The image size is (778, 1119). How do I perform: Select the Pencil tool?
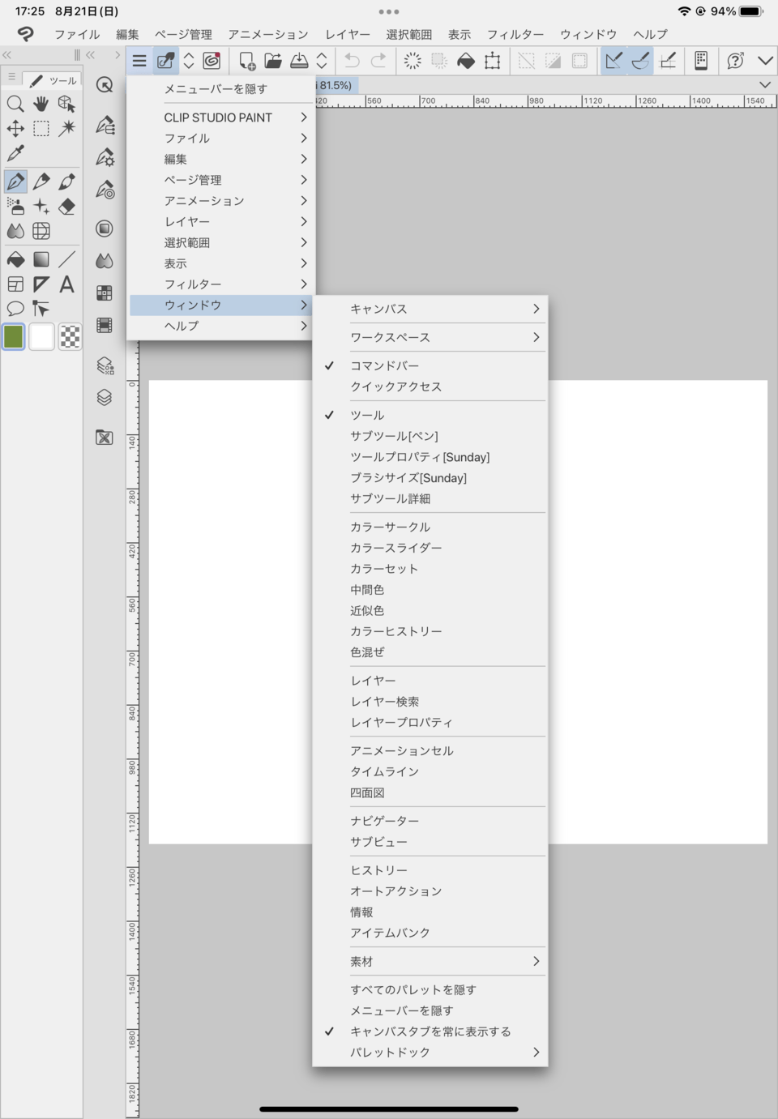[x=41, y=182]
